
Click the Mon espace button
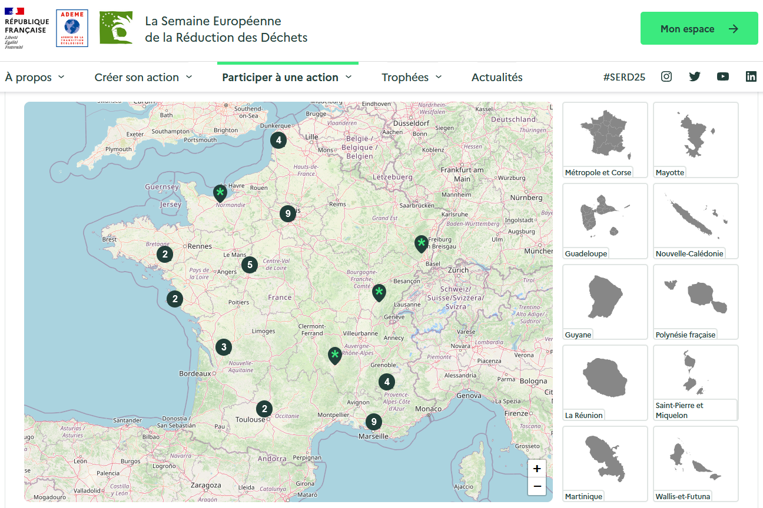pyautogui.click(x=699, y=29)
